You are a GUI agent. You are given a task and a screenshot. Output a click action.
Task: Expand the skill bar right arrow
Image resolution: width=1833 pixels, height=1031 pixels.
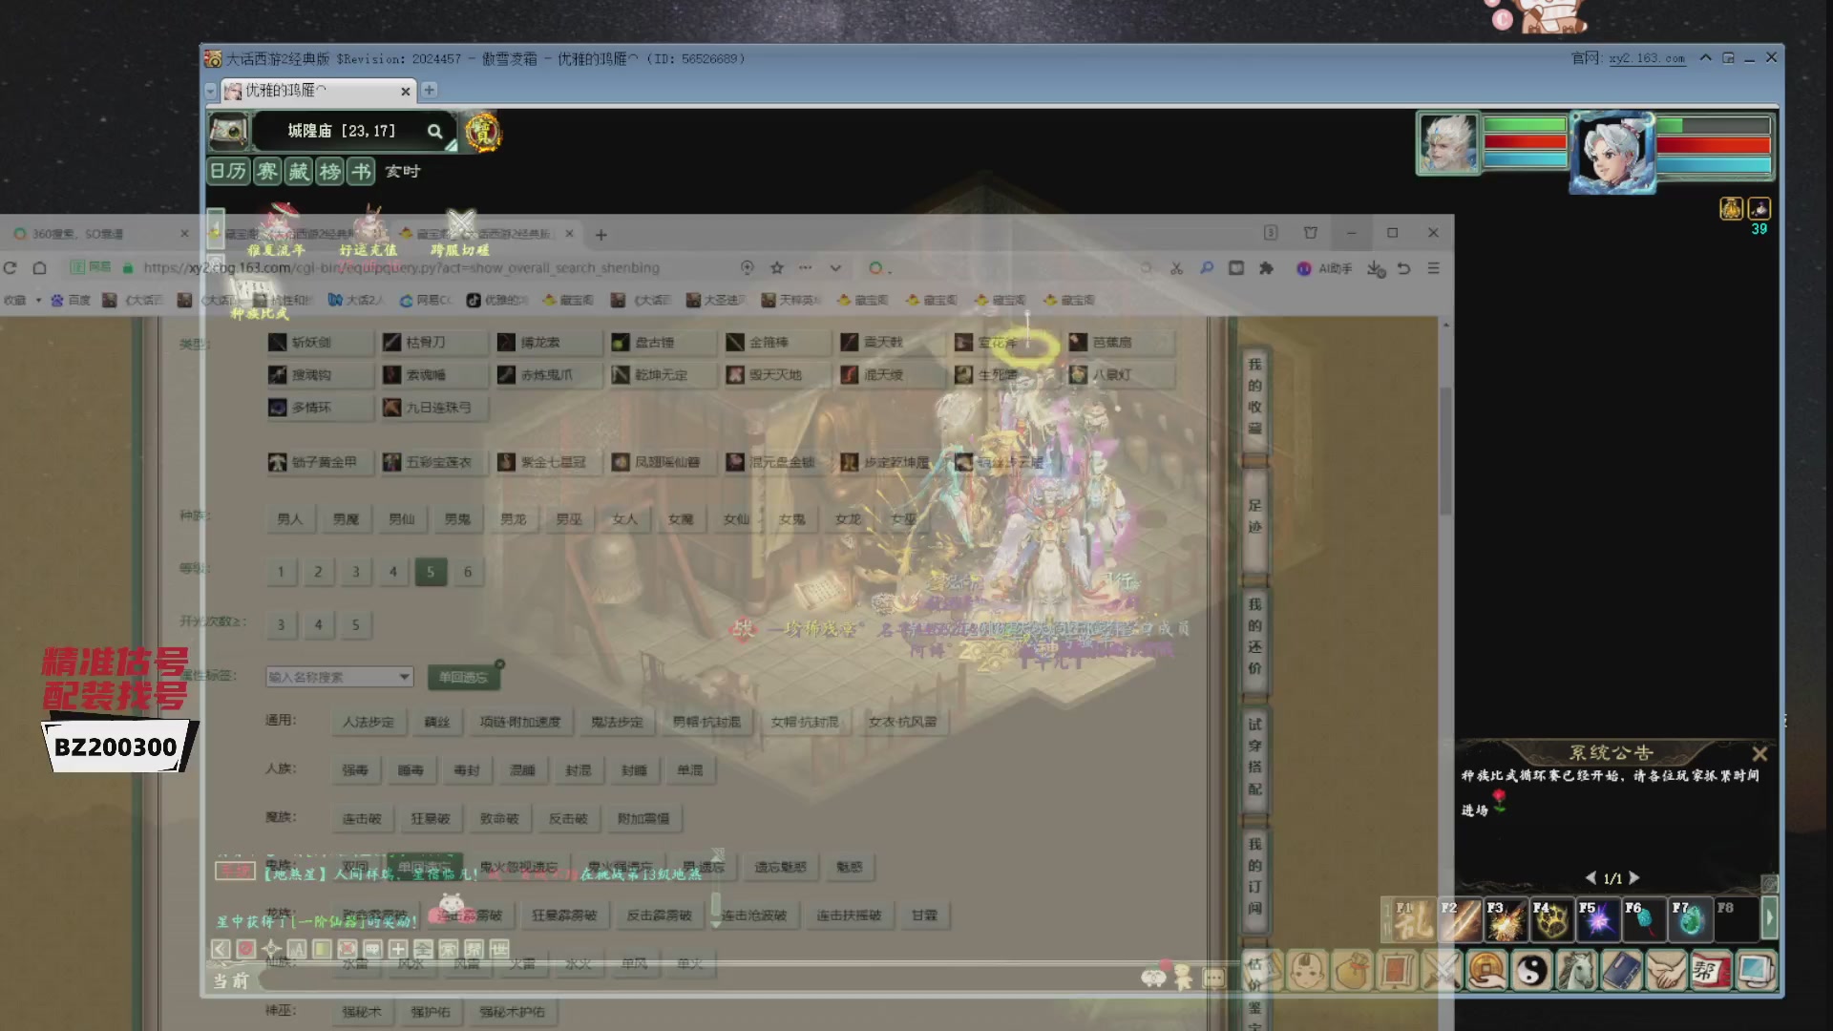click(1769, 917)
